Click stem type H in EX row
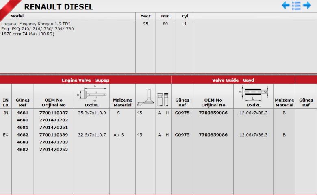This screenshot has width=317, height=195. click(x=167, y=134)
